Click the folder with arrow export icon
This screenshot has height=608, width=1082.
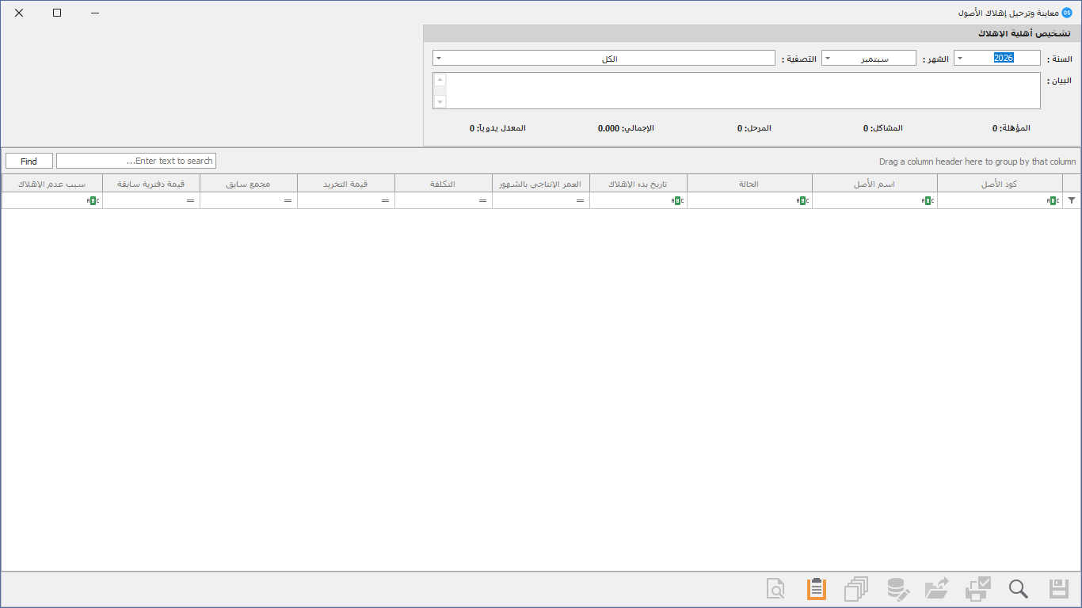coord(937,589)
